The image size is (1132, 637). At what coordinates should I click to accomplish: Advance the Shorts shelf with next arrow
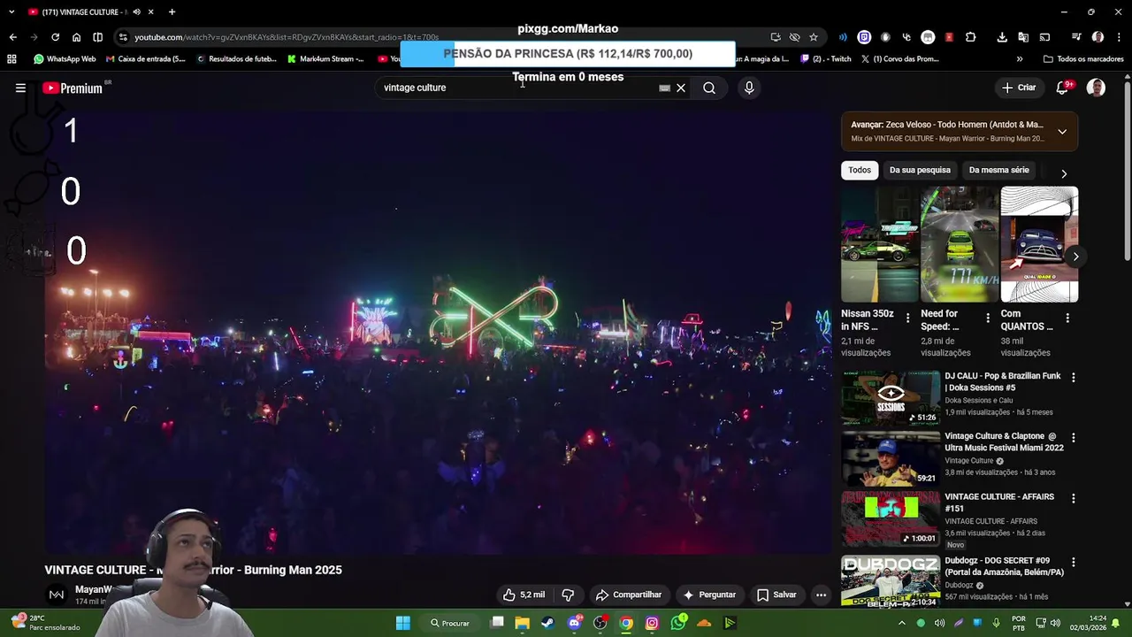pos(1075,257)
